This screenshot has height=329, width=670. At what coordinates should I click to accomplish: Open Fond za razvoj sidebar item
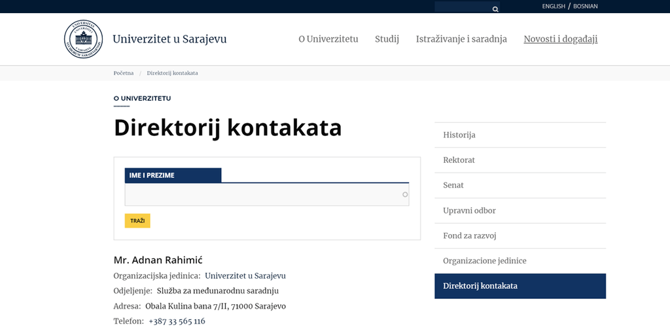pyautogui.click(x=520, y=236)
